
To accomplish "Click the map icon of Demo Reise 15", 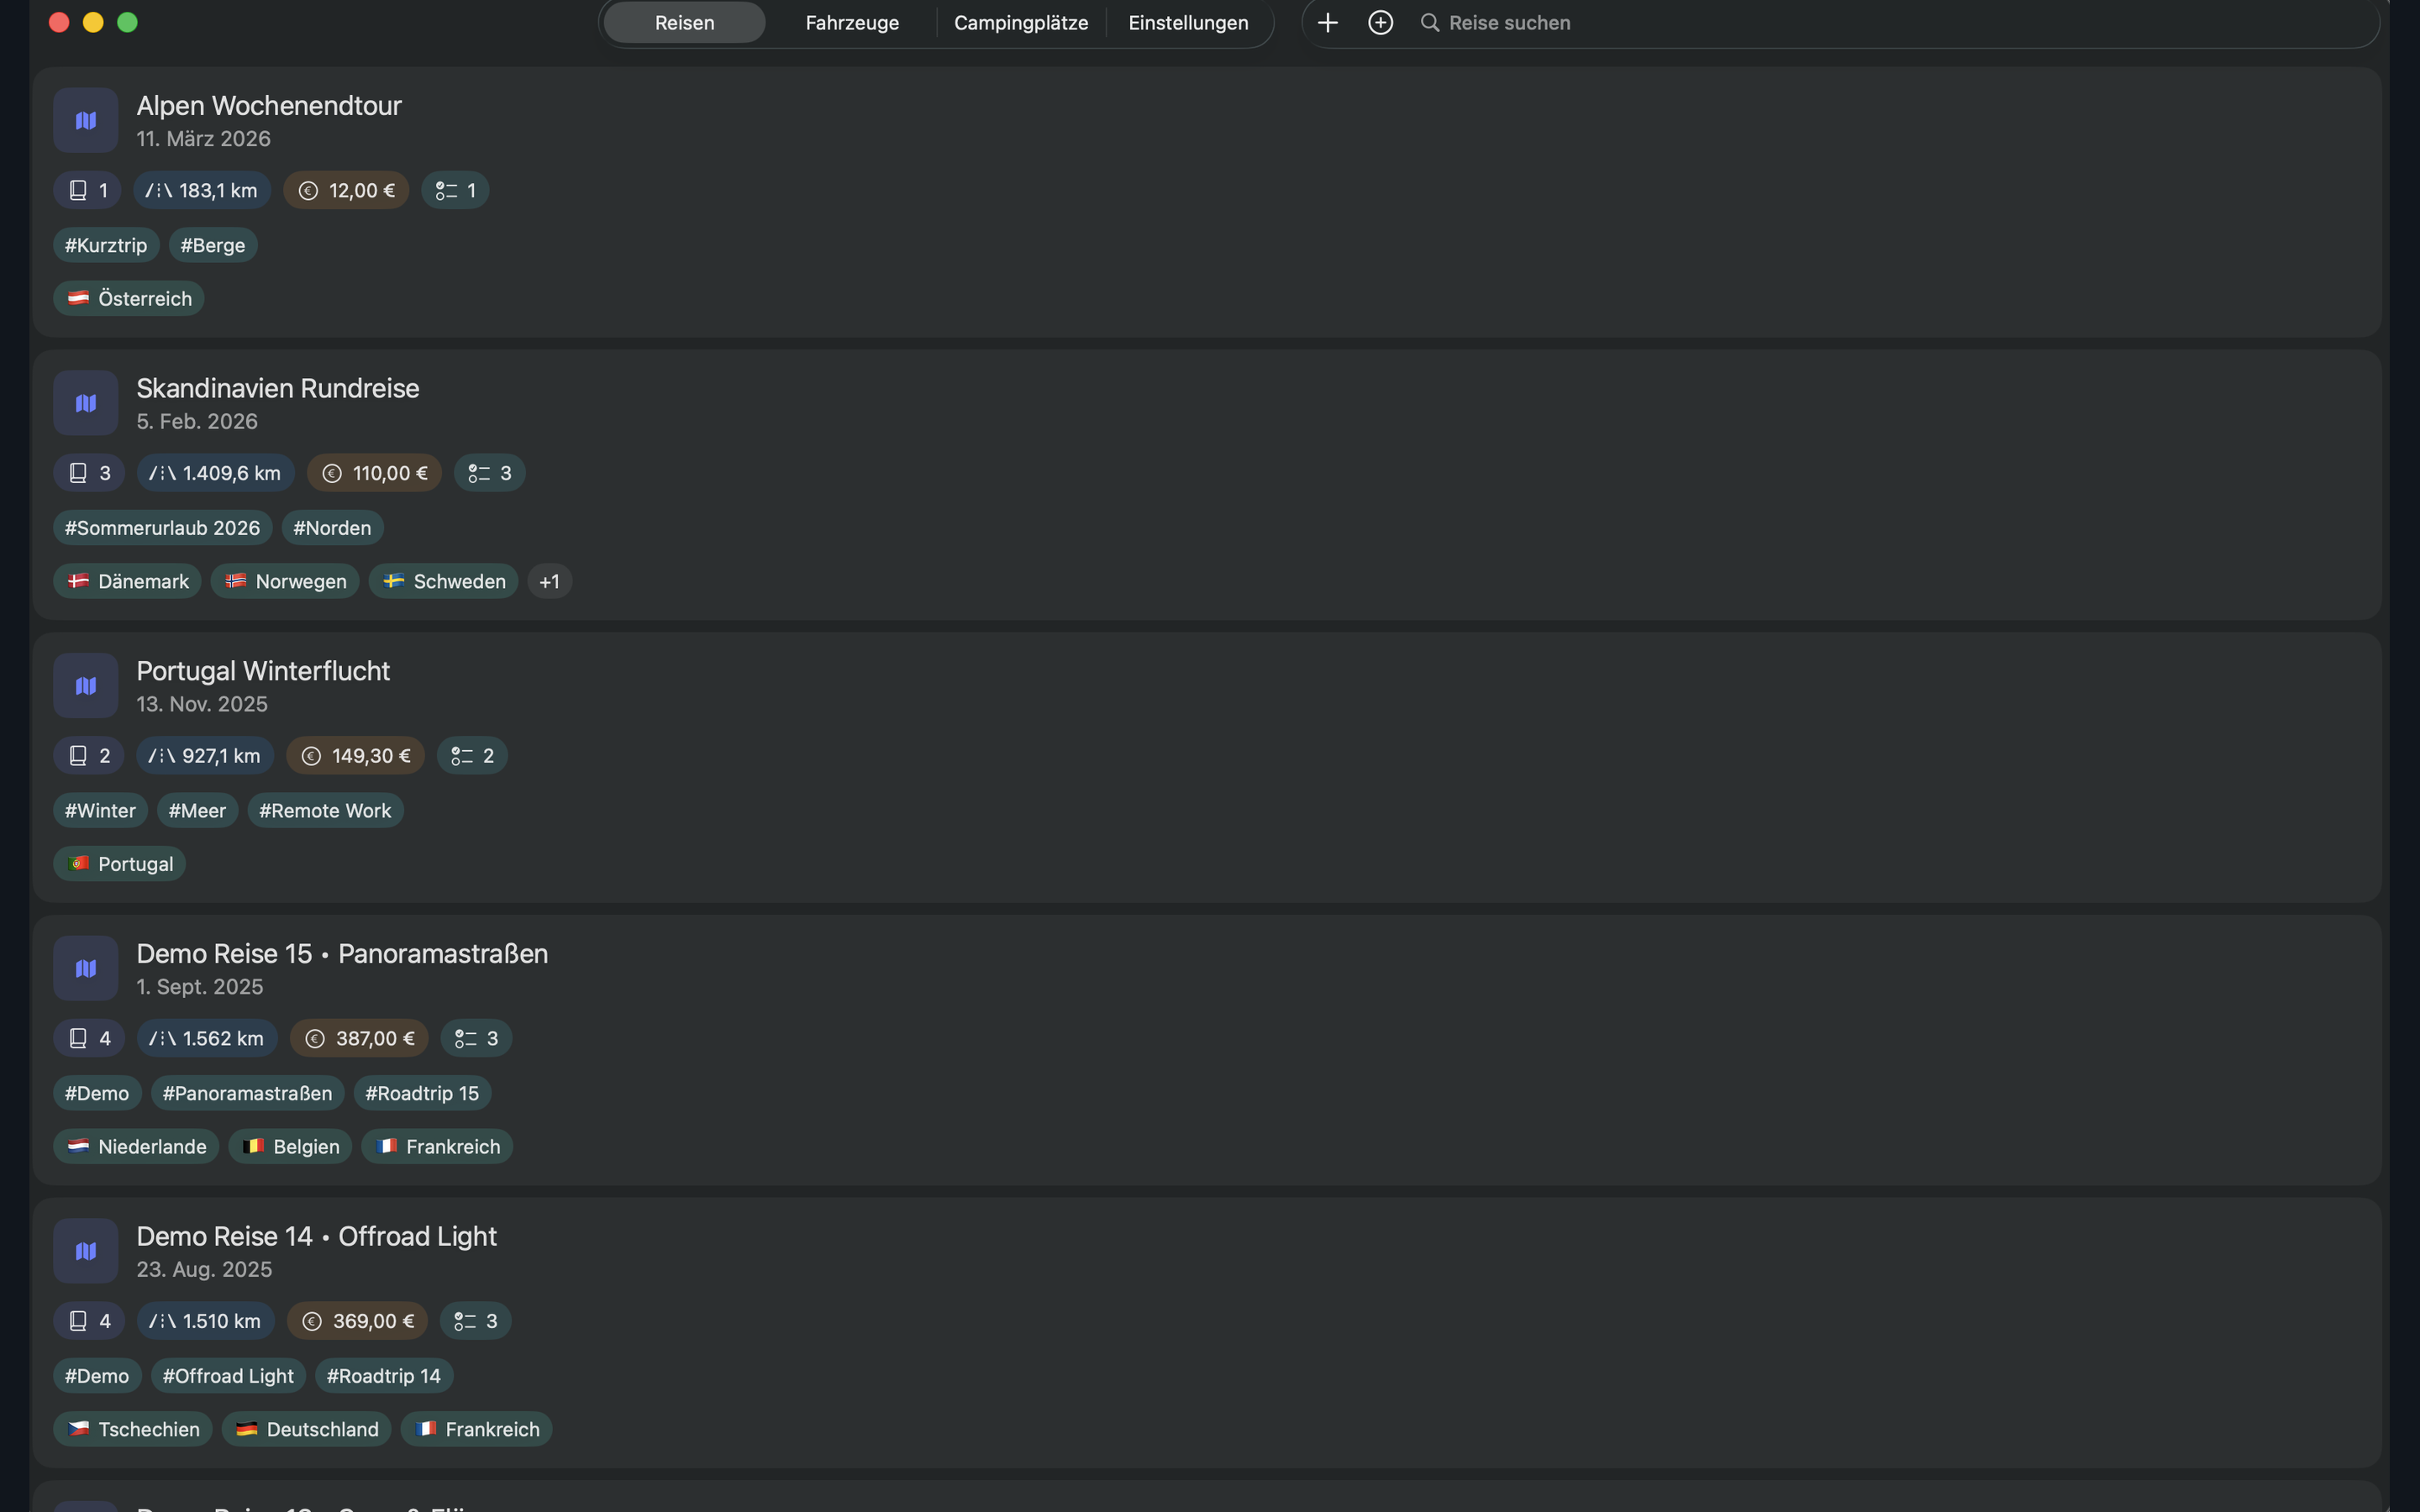I will click(x=86, y=968).
